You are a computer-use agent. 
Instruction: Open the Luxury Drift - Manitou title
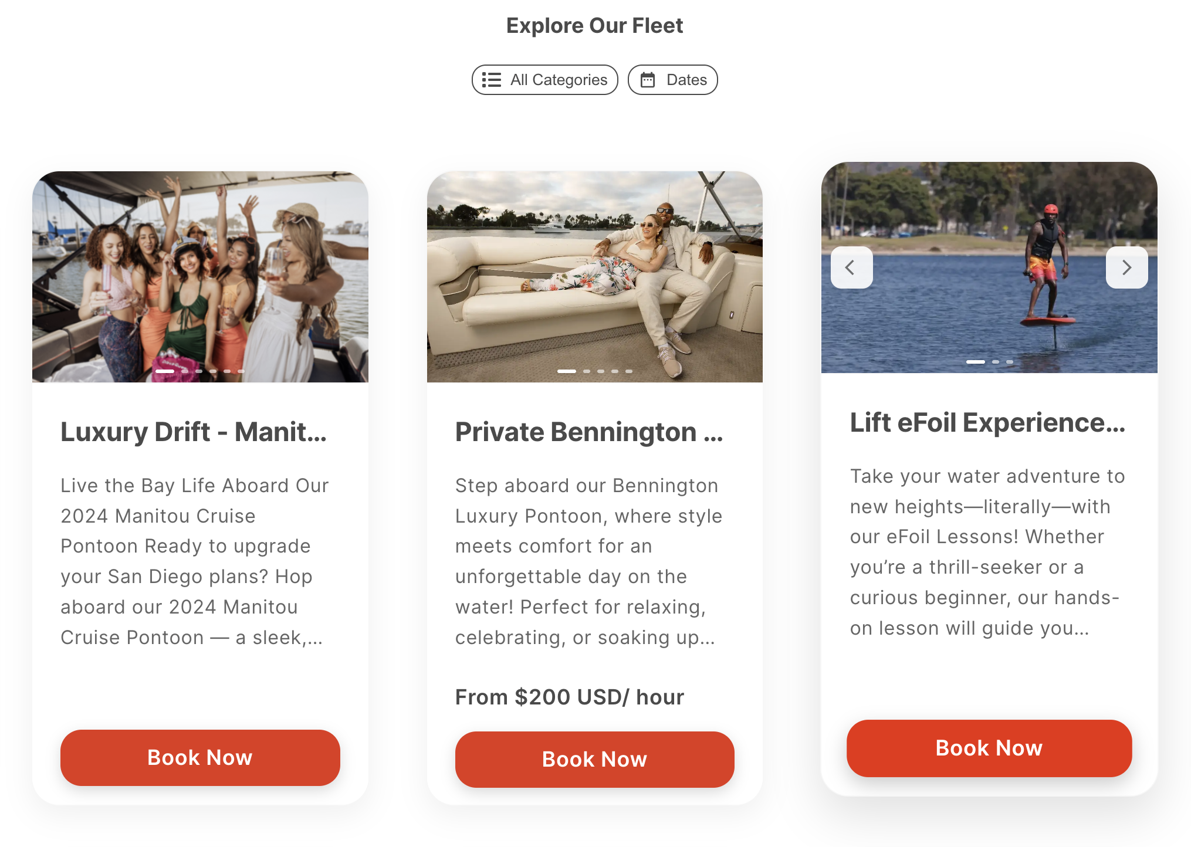194,432
